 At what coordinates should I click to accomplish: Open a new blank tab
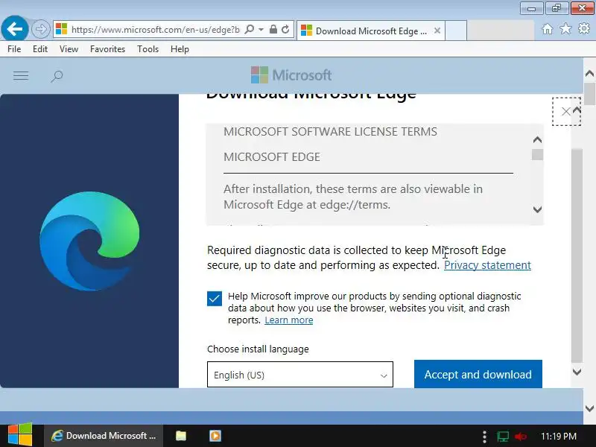pyautogui.click(x=456, y=31)
